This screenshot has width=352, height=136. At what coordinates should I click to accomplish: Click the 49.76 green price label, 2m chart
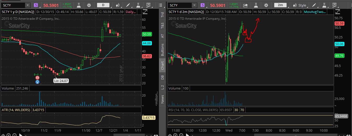click(339, 55)
